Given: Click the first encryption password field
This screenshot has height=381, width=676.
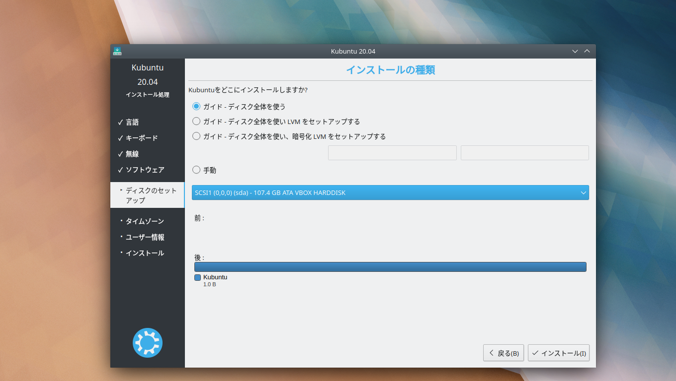Looking at the screenshot, I should 392,153.
